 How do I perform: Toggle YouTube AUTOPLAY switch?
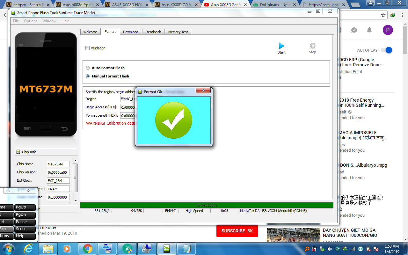pyautogui.click(x=387, y=50)
